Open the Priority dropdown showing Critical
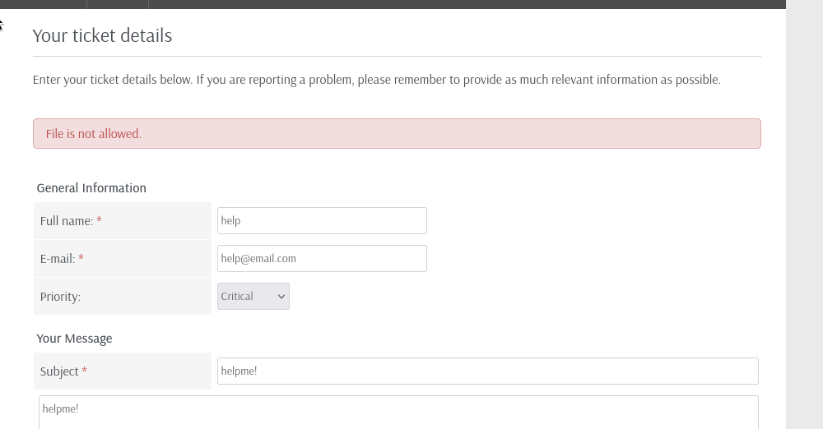Image resolution: width=823 pixels, height=429 pixels. 253,296
